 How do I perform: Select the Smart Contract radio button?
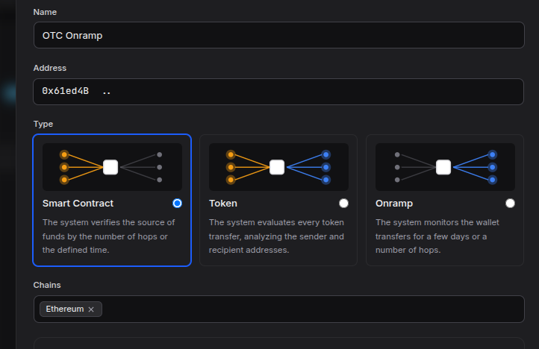pyautogui.click(x=177, y=204)
